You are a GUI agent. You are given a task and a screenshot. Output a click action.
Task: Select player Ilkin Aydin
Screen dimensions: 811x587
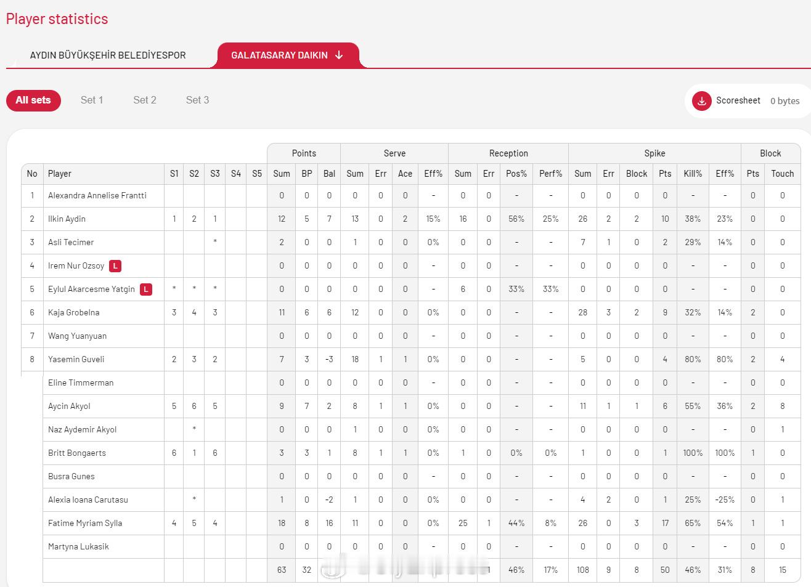(x=67, y=219)
